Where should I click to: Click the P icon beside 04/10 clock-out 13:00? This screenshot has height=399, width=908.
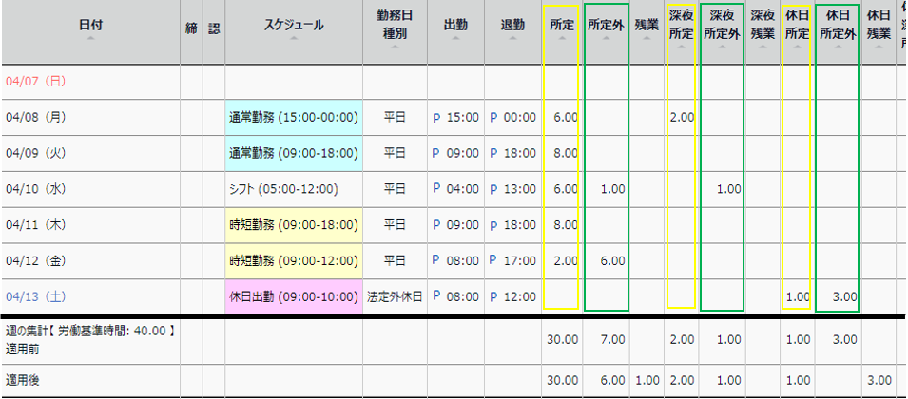tap(493, 189)
